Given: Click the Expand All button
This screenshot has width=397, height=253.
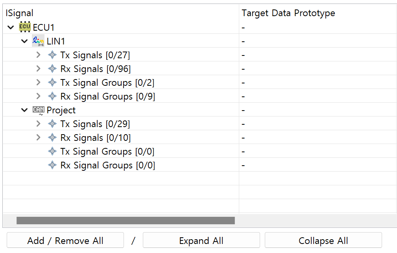Looking at the screenshot, I should pyautogui.click(x=201, y=240).
